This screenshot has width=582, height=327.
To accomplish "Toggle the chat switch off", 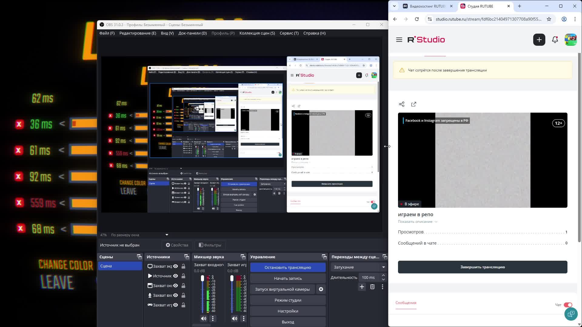I will pyautogui.click(x=568, y=305).
